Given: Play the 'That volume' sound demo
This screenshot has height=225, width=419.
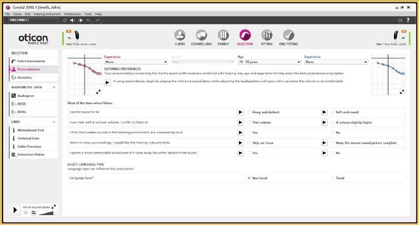Looking at the screenshot, I should (x=240, y=122).
